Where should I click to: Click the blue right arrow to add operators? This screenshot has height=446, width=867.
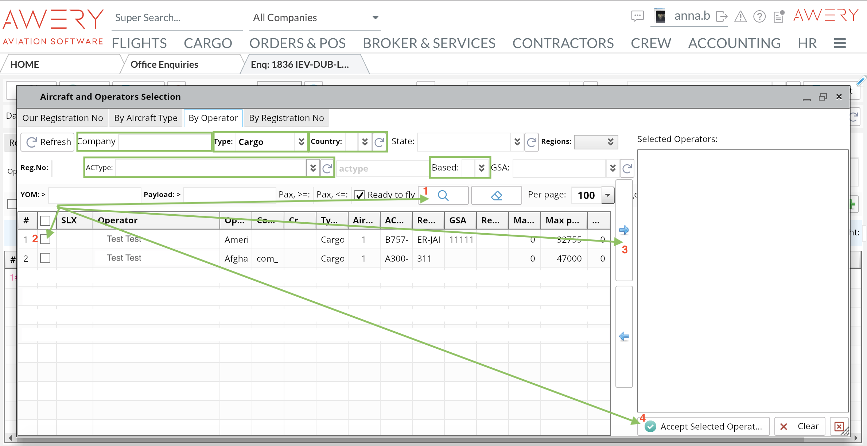[x=624, y=230]
